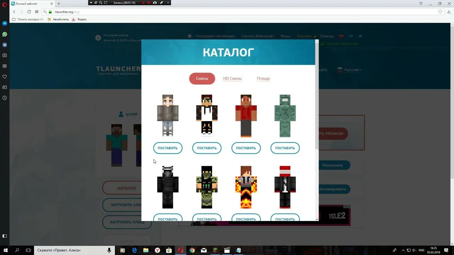454x255 pixels.
Task: Select the black armor skin thumbnail
Action: coord(168,187)
